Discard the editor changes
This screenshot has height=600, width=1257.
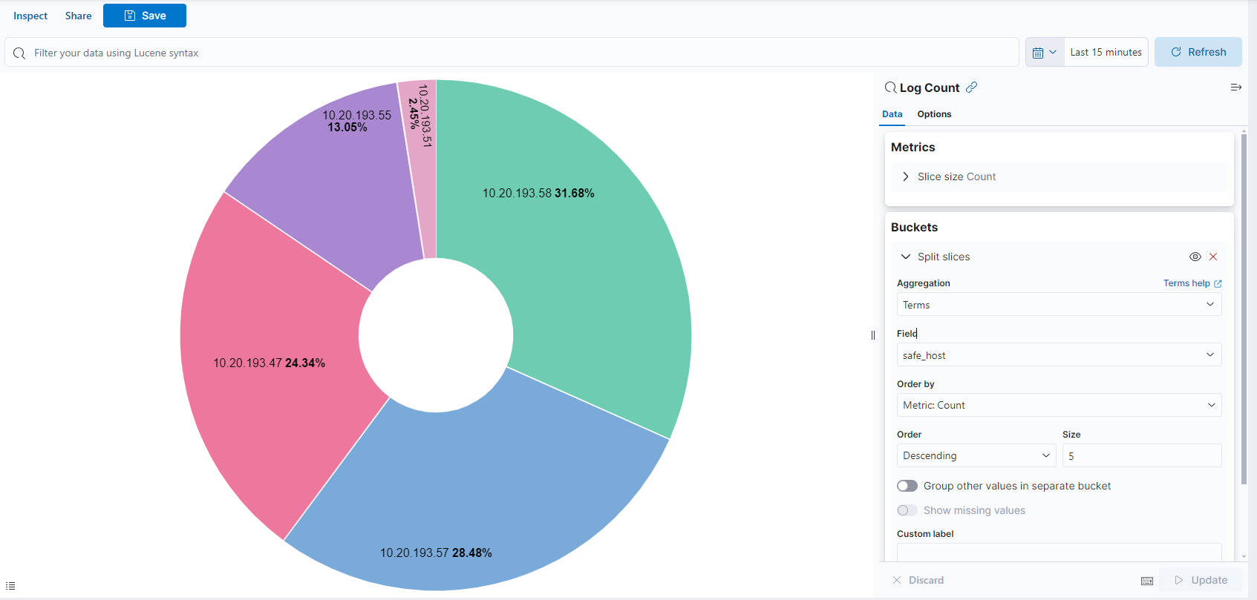pyautogui.click(x=918, y=581)
